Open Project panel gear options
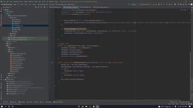The width and height of the screenshot is (193, 108). (x=44, y=7)
